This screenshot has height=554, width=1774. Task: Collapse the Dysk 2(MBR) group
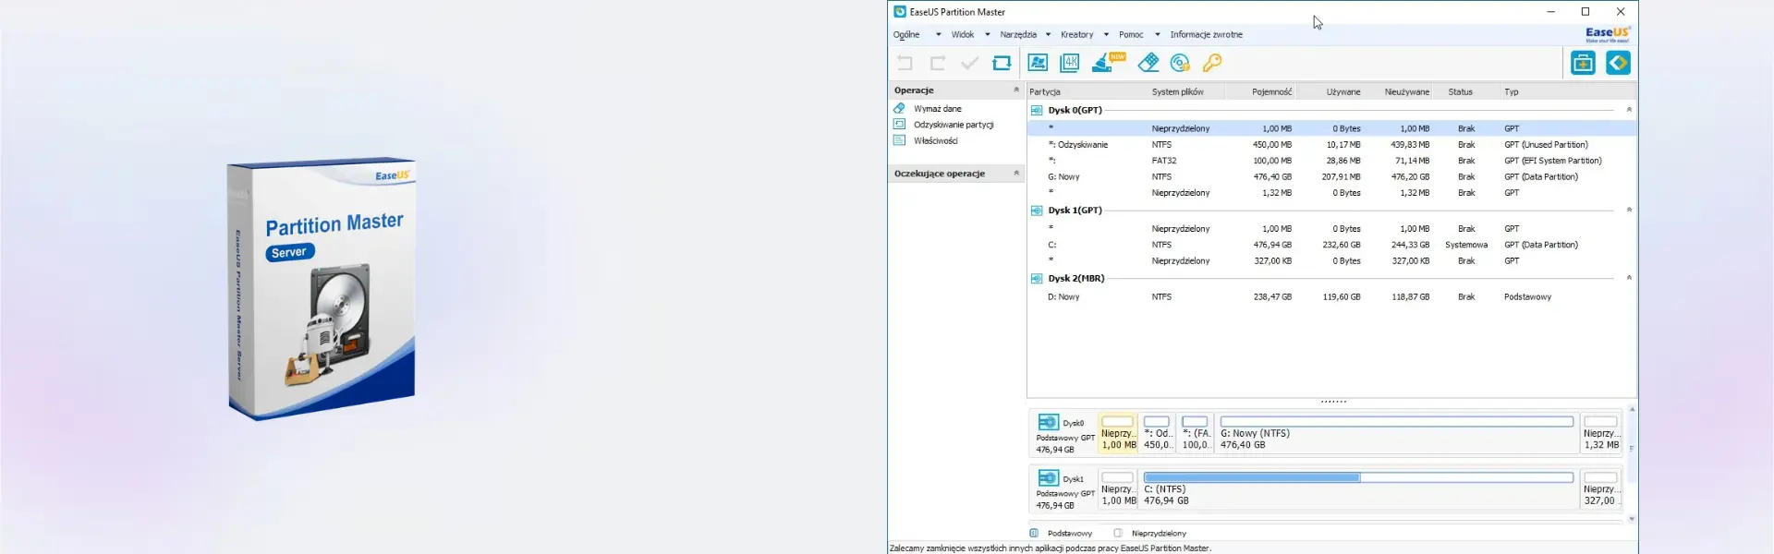tap(1629, 277)
